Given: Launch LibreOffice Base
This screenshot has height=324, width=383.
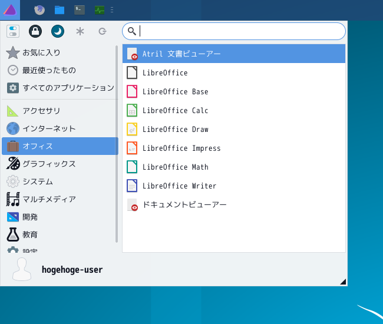Looking at the screenshot, I should (x=234, y=91).
